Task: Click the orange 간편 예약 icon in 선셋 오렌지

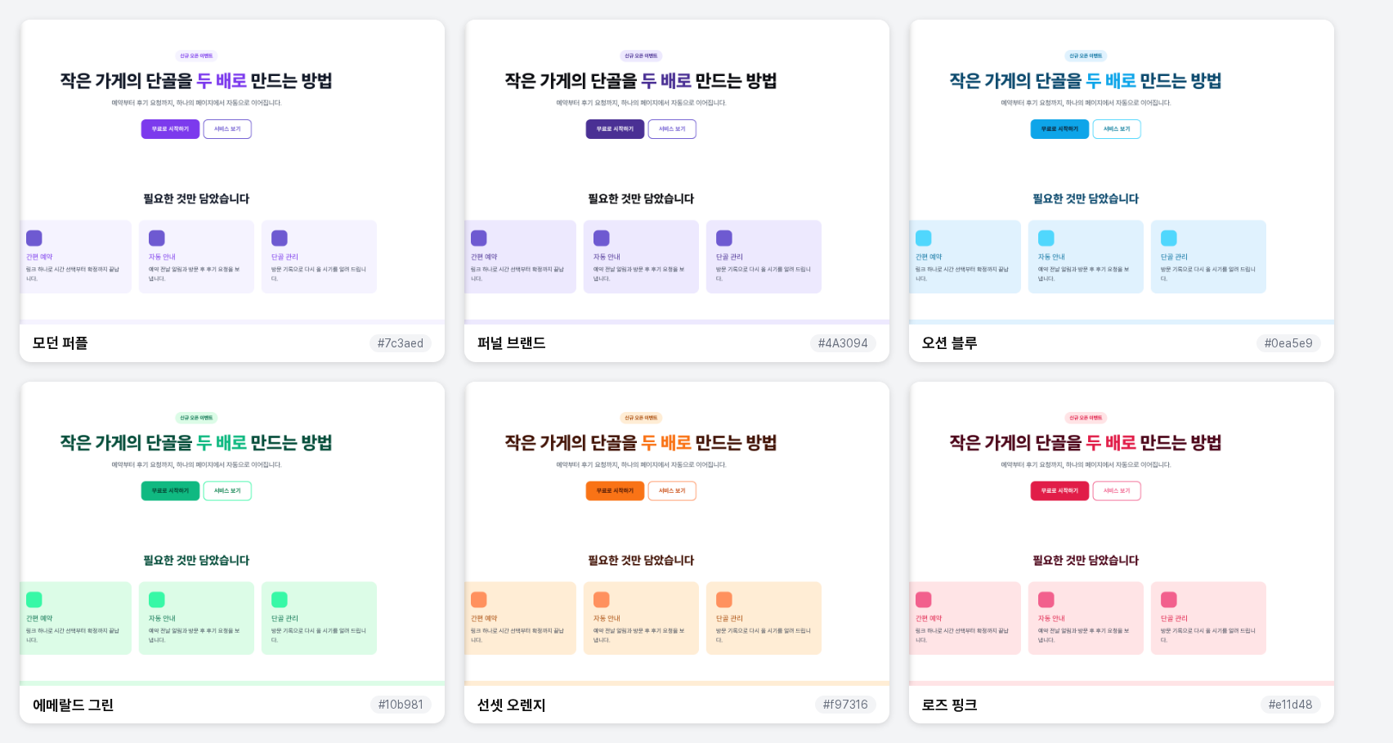Action: coord(479,600)
